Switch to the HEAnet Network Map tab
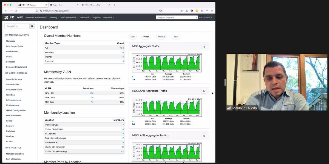 click(95, 5)
